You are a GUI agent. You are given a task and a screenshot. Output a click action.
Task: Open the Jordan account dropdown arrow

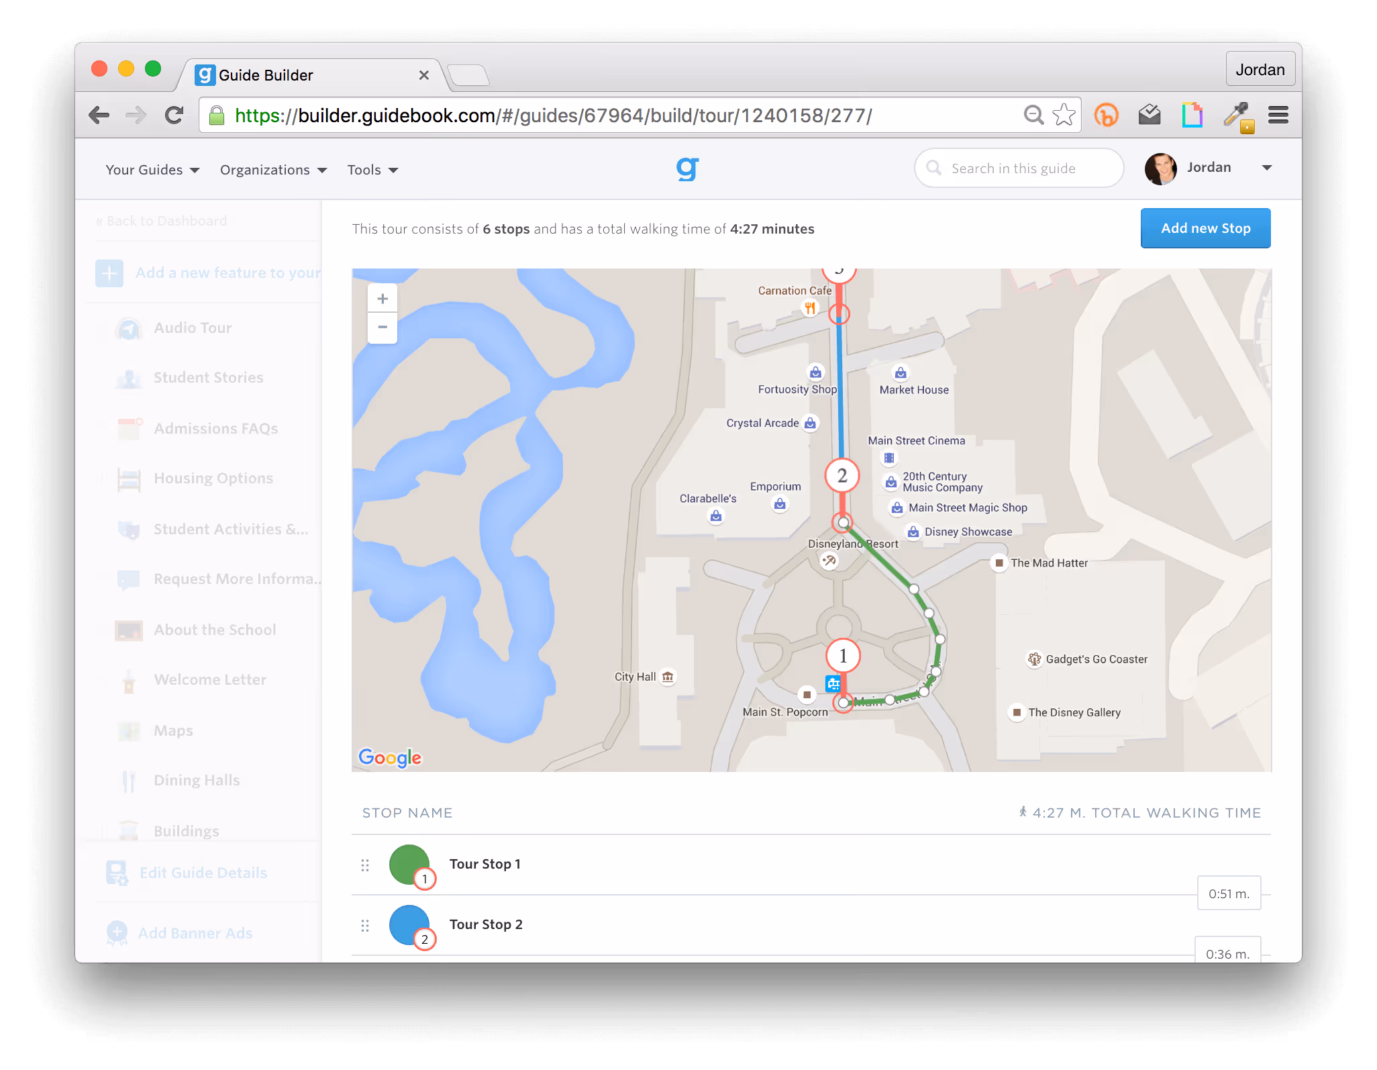point(1267,168)
